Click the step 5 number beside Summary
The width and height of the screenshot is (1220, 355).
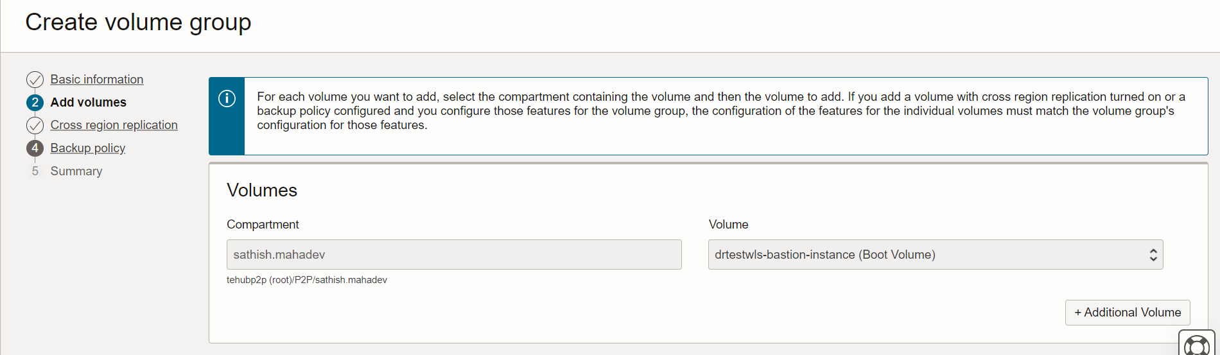(x=35, y=171)
